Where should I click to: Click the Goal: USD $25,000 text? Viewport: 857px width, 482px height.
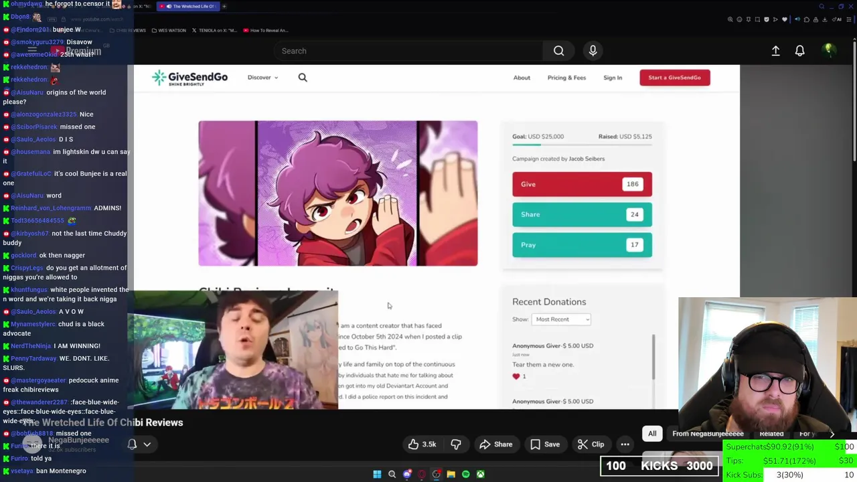tap(538, 137)
